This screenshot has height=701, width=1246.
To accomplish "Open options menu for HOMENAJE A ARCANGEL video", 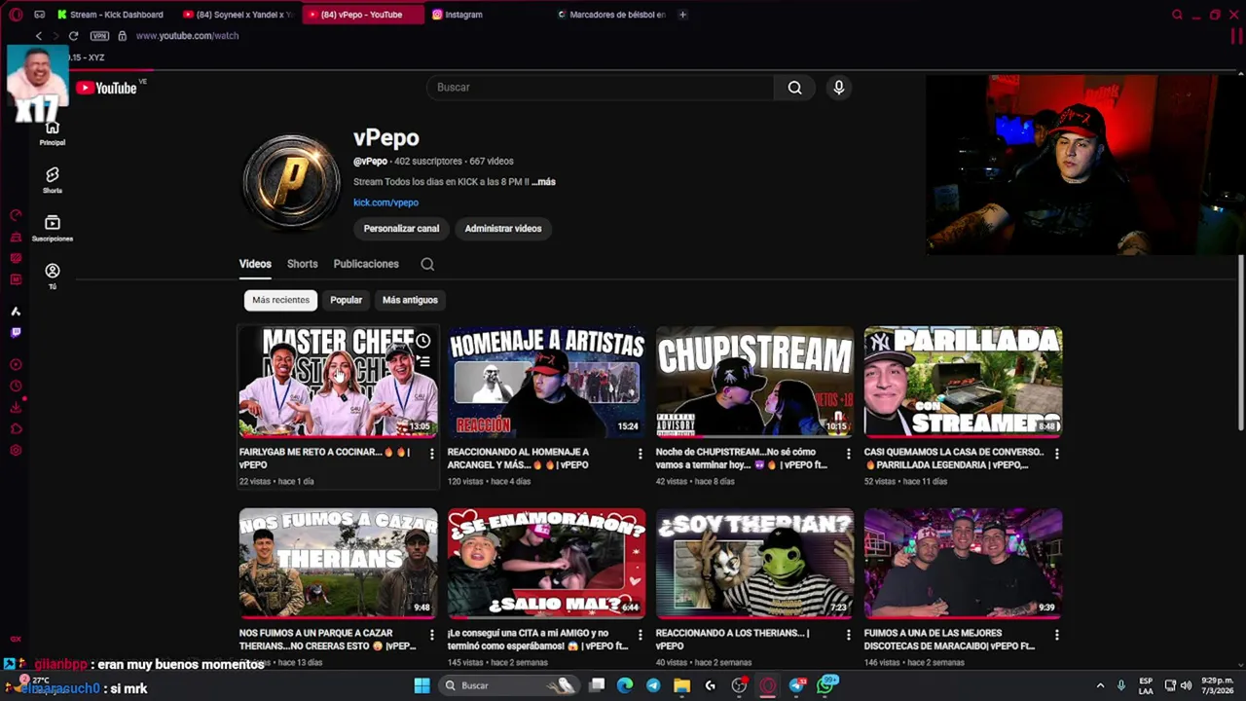I will pos(641,454).
